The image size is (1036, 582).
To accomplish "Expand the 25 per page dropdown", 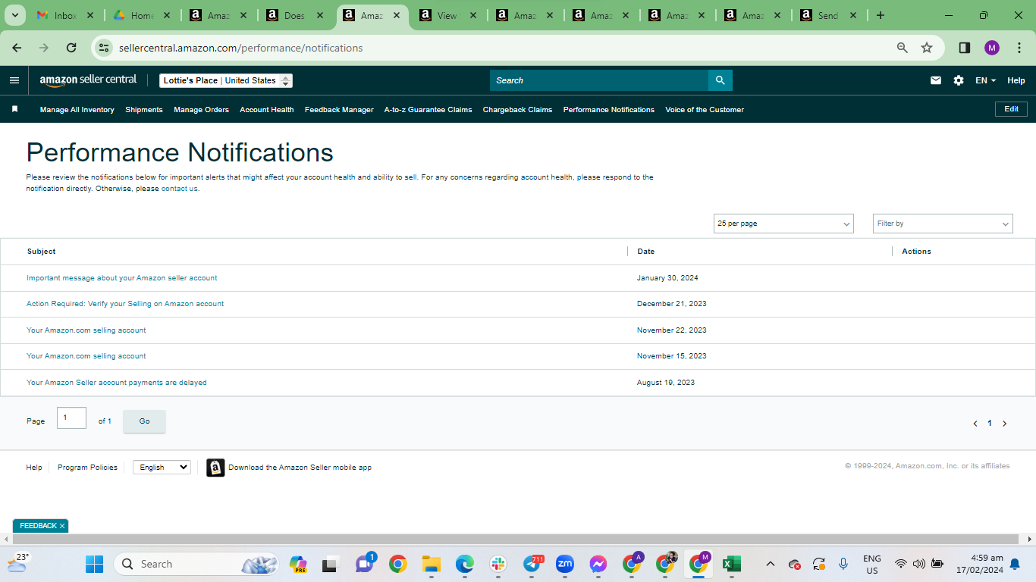I will click(x=783, y=224).
